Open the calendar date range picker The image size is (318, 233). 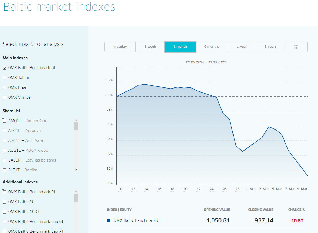click(x=296, y=47)
